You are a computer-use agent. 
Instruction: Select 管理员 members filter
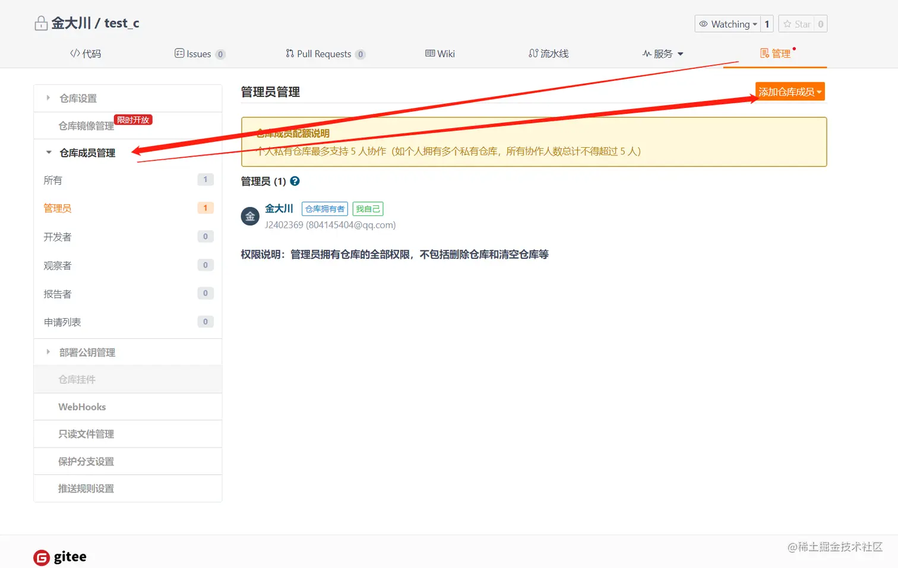coord(128,208)
